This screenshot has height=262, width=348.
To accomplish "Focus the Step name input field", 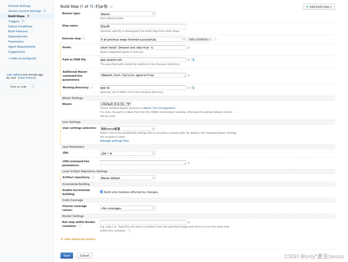I will click(x=143, y=27).
